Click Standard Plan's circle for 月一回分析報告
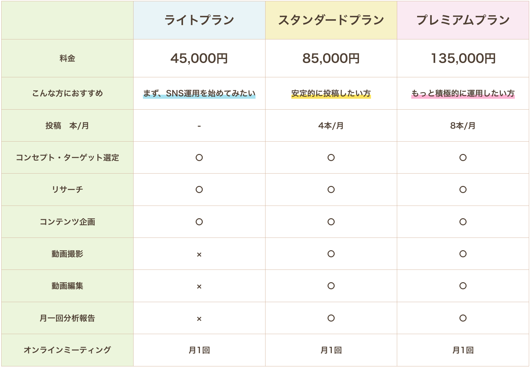 (331, 318)
